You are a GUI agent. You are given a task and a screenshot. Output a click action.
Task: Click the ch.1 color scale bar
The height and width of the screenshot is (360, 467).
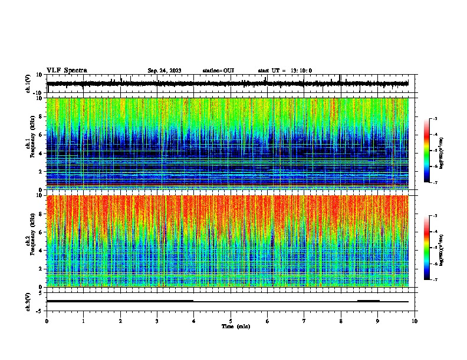coord(426,151)
